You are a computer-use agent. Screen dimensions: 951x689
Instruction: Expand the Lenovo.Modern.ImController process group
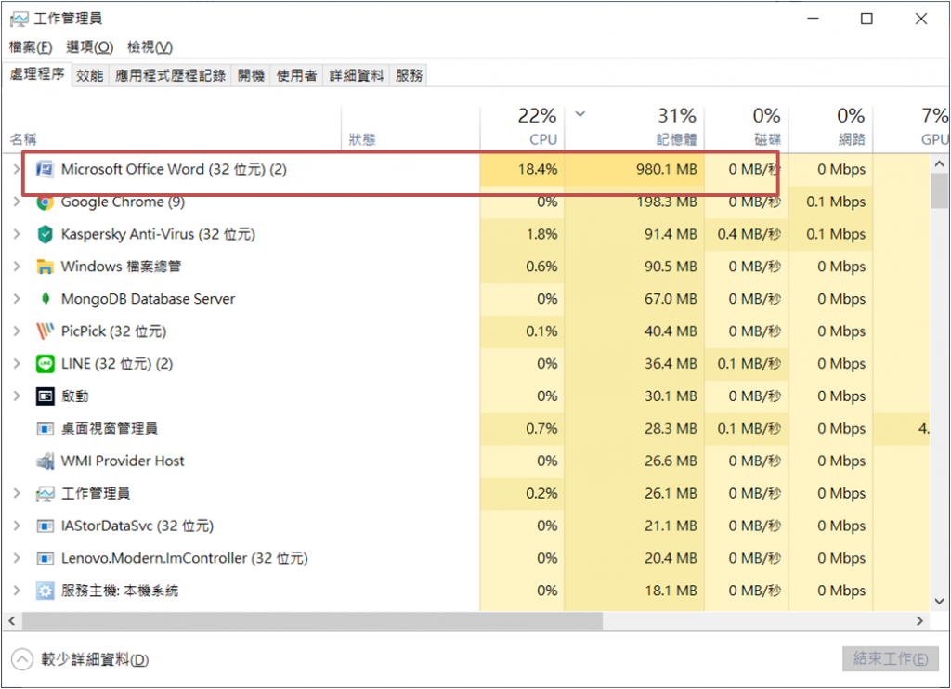point(17,558)
